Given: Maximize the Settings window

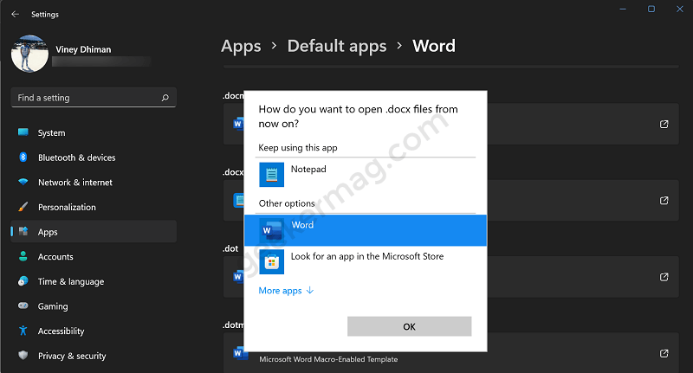Looking at the screenshot, I should pos(651,9).
